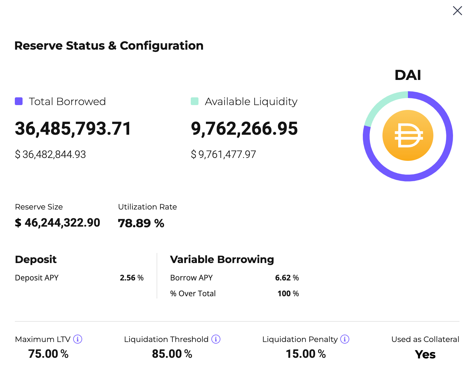Click the Used as Collateral Yes value
This screenshot has width=473, height=381.
pos(425,354)
